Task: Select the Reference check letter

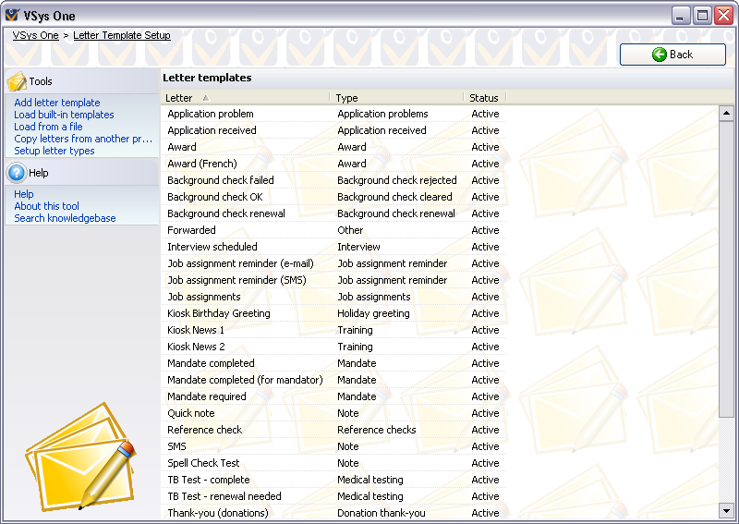Action: 204,430
